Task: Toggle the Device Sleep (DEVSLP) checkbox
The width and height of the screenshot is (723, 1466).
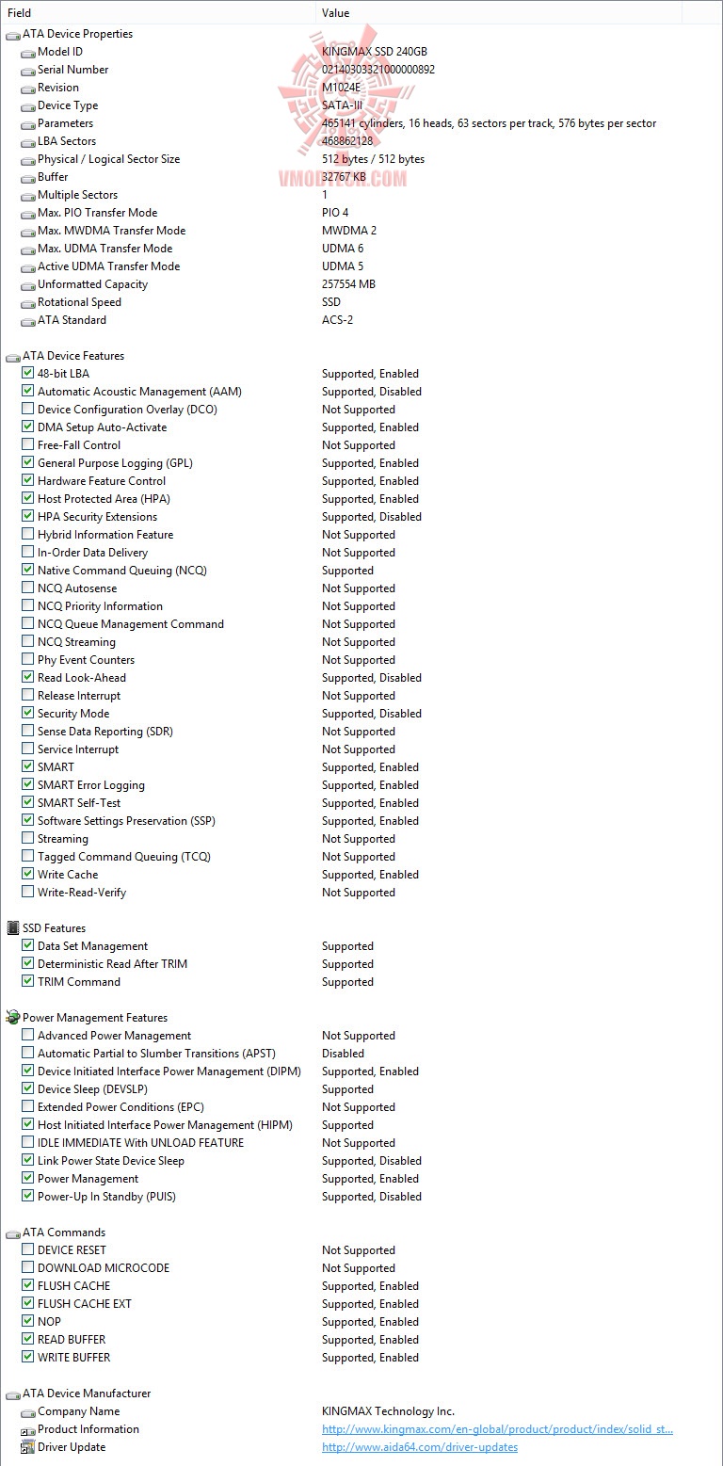Action: [28, 1089]
